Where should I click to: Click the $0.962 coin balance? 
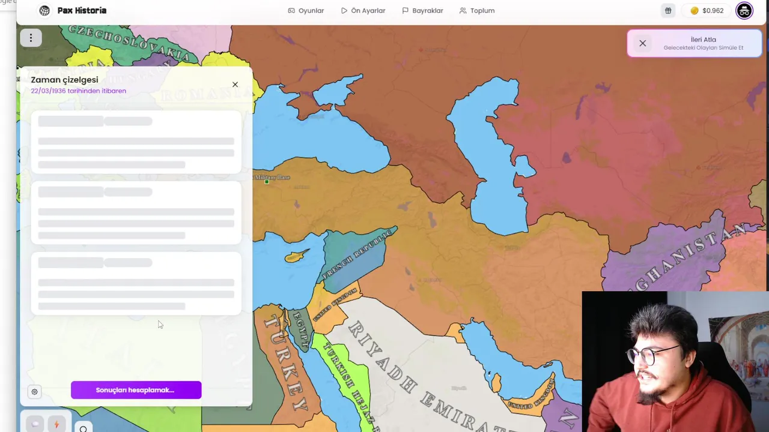[707, 10]
